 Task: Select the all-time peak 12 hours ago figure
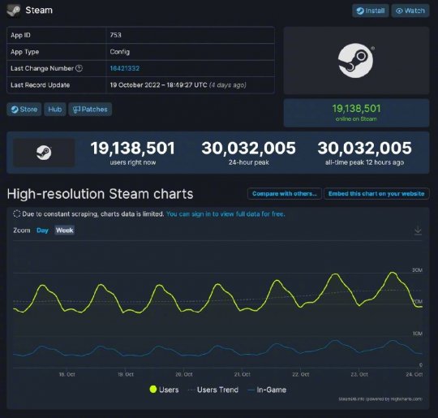[x=364, y=149]
